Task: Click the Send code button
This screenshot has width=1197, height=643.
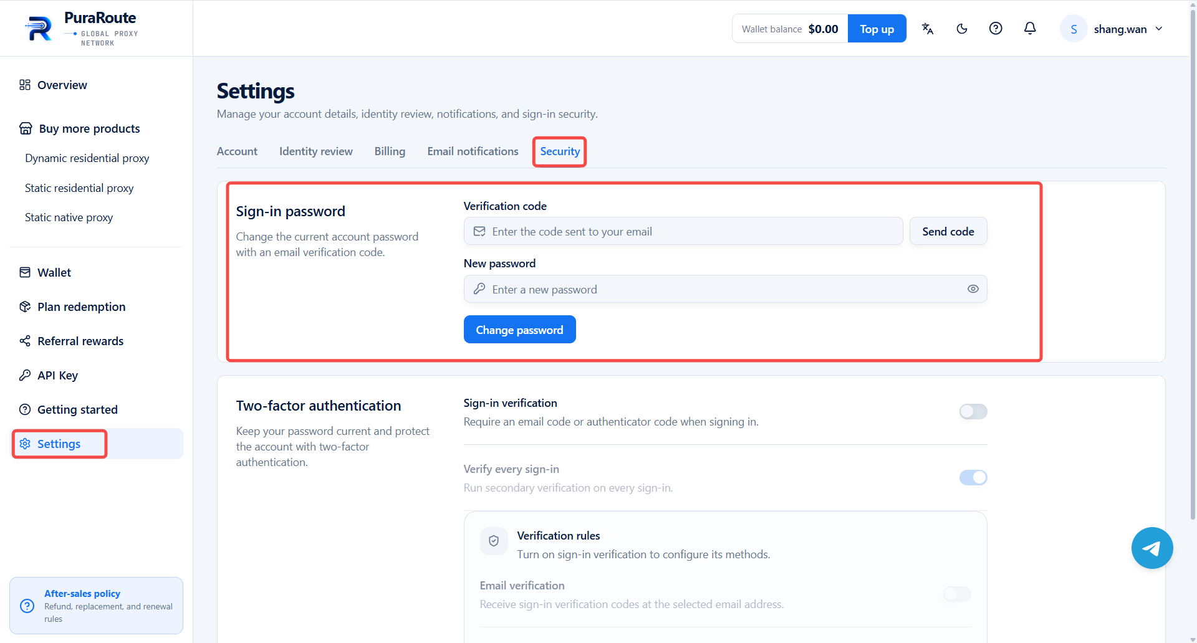Action: tap(948, 231)
